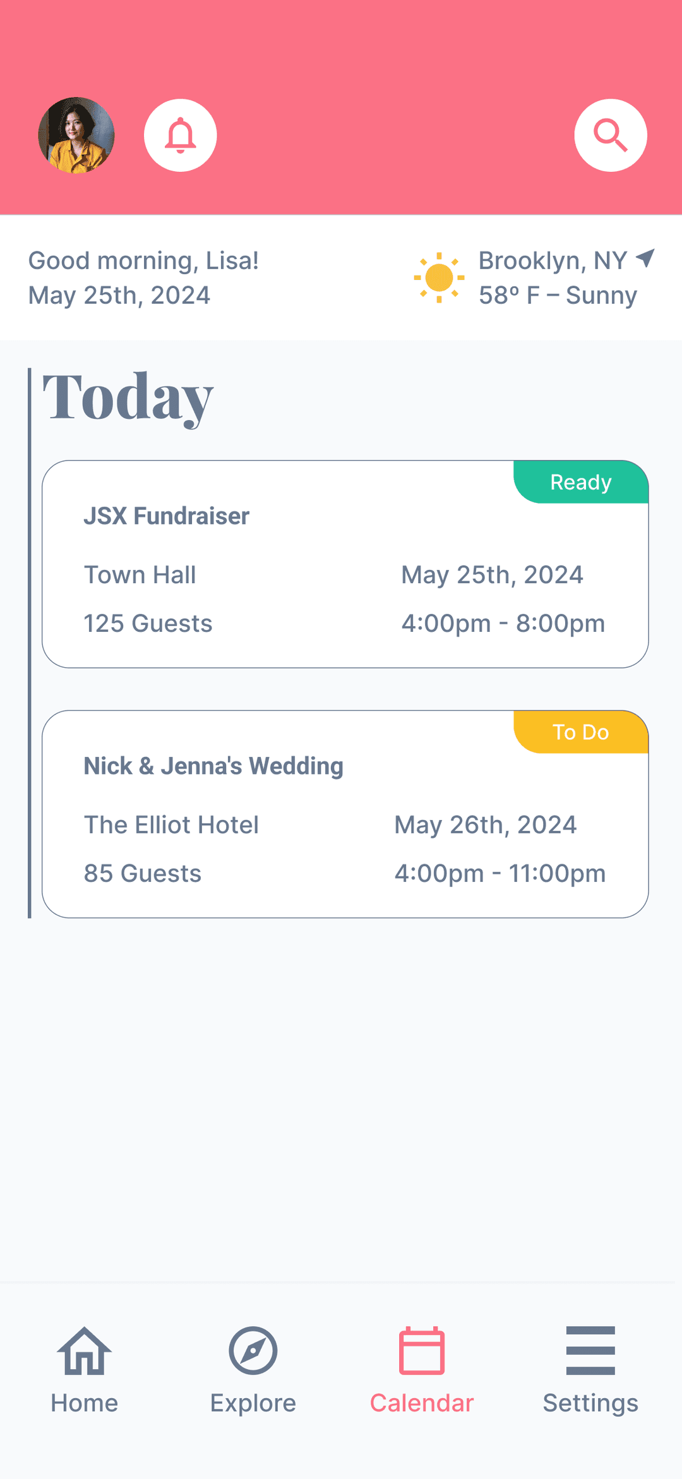
Task: Tap The Elliot Hotel venue
Action: point(171,825)
